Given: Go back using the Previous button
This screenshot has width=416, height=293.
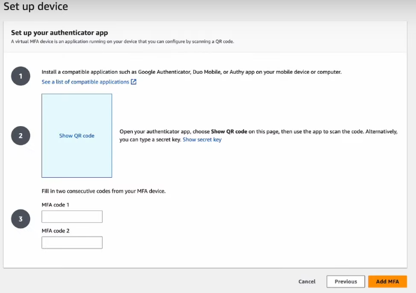Looking at the screenshot, I should point(346,282).
